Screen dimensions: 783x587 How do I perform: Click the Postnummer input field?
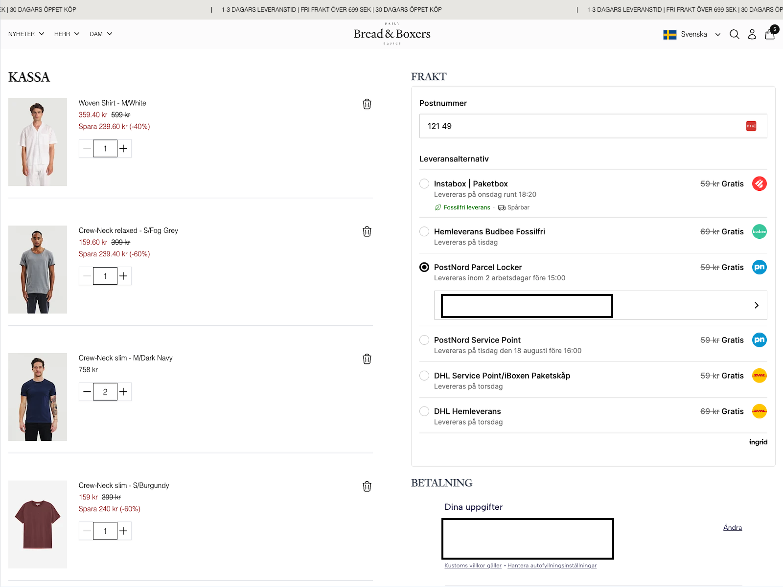point(593,126)
